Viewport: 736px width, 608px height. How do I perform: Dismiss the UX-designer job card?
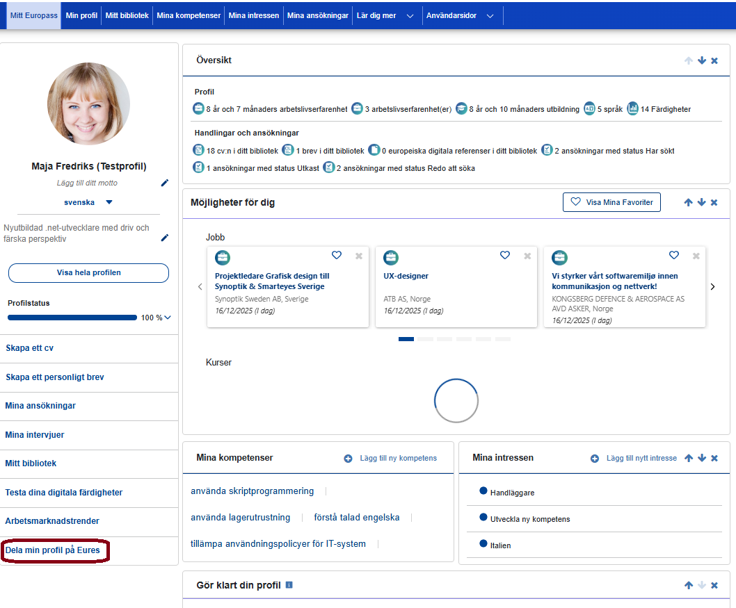527,256
